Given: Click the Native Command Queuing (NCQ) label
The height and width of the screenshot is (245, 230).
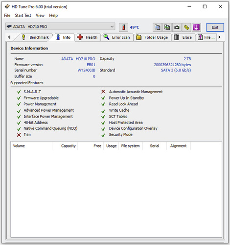Looking at the screenshot, I should click(x=50, y=128).
